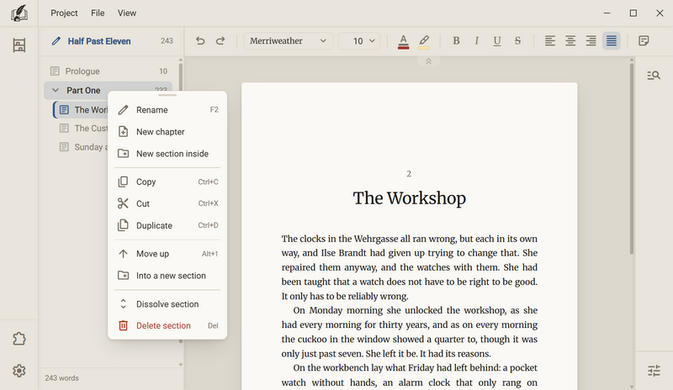Click the chapter number 2 on the page
Screen dimensions: 673x390
point(409,174)
